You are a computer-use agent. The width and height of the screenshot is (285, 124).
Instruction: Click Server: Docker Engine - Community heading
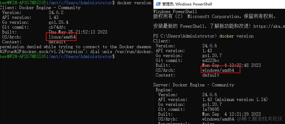(194, 85)
